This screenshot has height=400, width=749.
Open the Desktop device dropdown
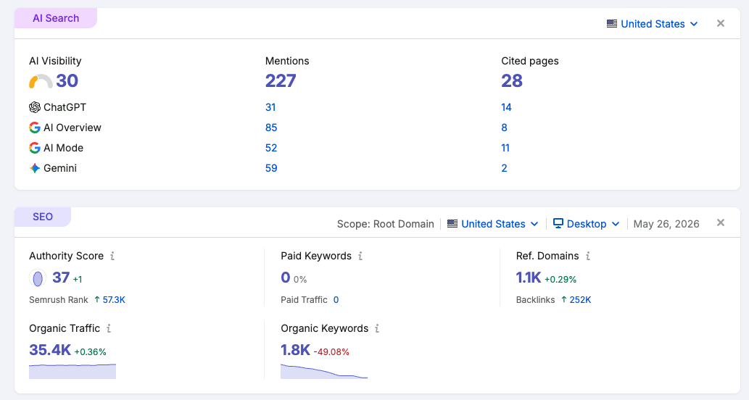point(586,224)
